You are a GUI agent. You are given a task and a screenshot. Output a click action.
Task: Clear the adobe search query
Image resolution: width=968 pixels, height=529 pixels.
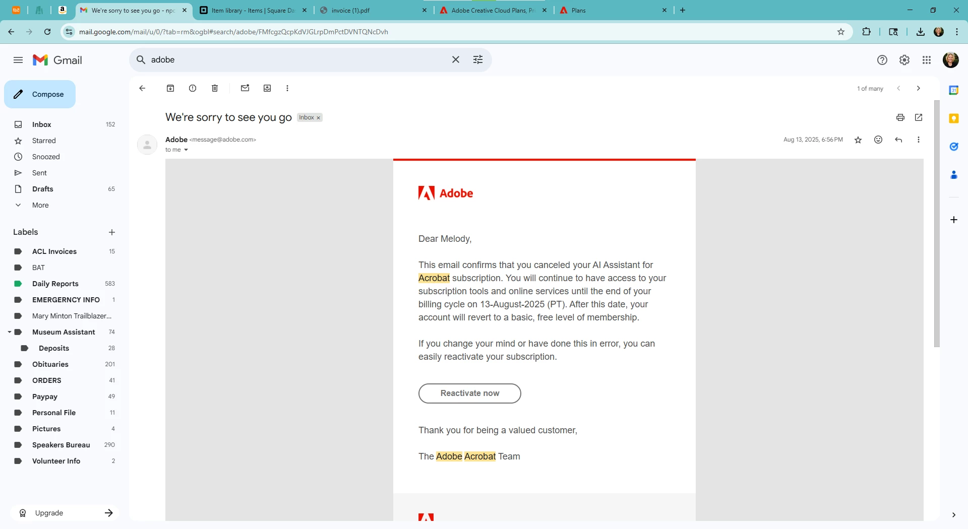coord(456,59)
